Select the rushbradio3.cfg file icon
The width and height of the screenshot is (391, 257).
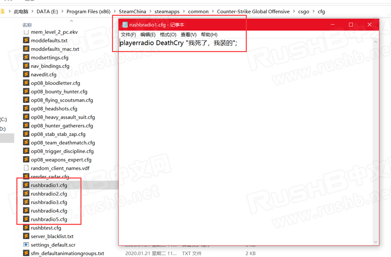pyautogui.click(x=26, y=202)
